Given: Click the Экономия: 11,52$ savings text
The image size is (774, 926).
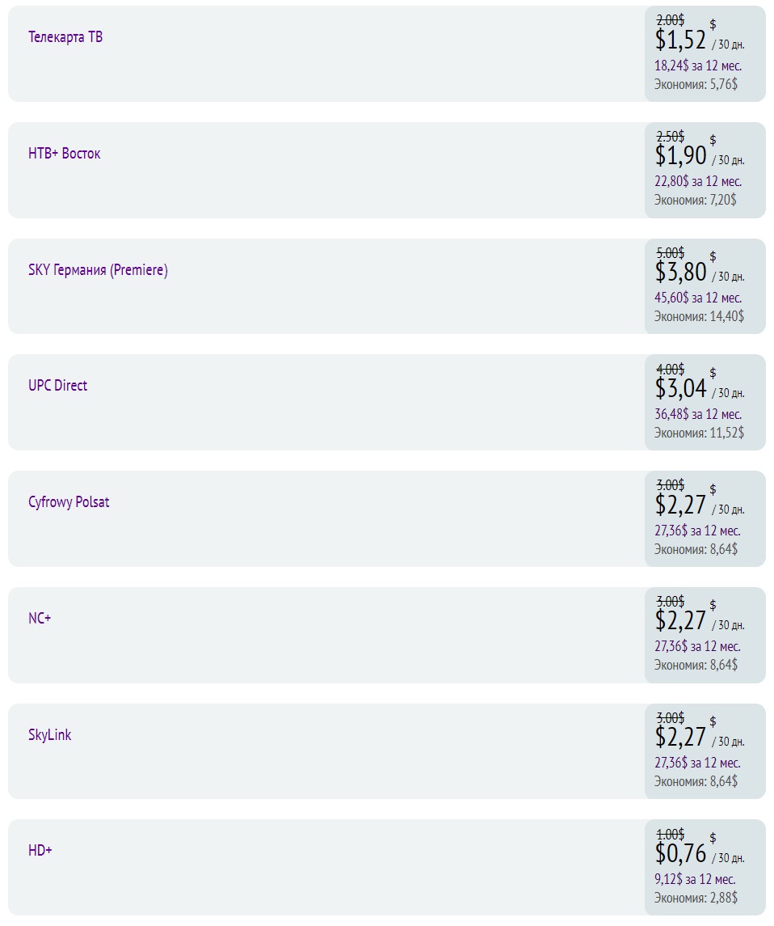Looking at the screenshot, I should (699, 433).
